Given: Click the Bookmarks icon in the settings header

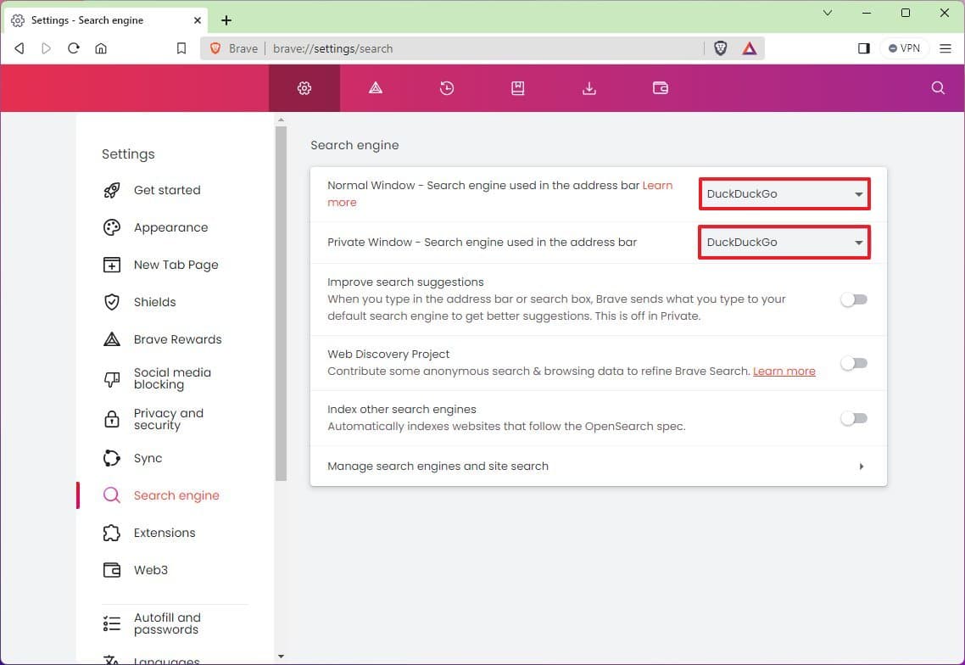Looking at the screenshot, I should pyautogui.click(x=517, y=87).
